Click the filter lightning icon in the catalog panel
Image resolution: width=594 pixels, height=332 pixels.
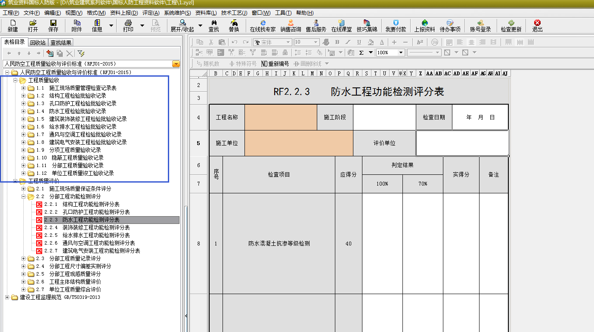(x=81, y=53)
